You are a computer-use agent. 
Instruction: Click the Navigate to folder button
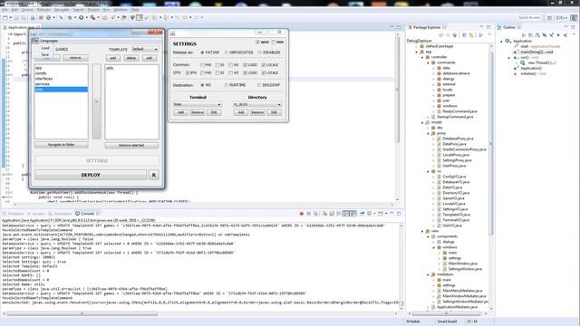coord(61,145)
